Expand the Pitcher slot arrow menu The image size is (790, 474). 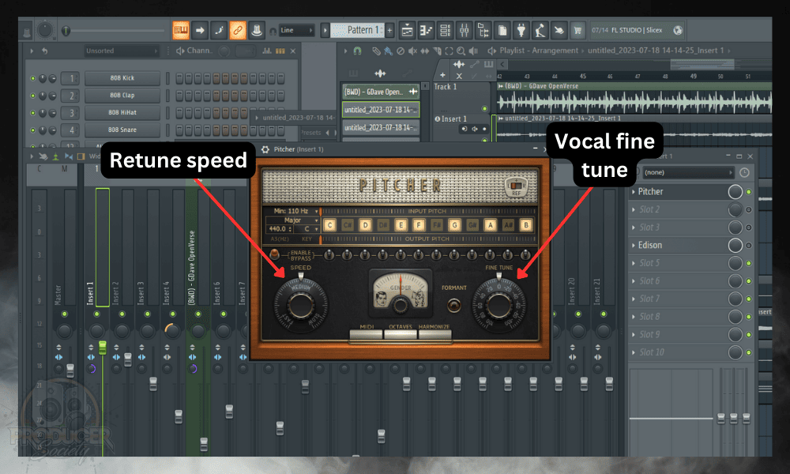pyautogui.click(x=634, y=191)
